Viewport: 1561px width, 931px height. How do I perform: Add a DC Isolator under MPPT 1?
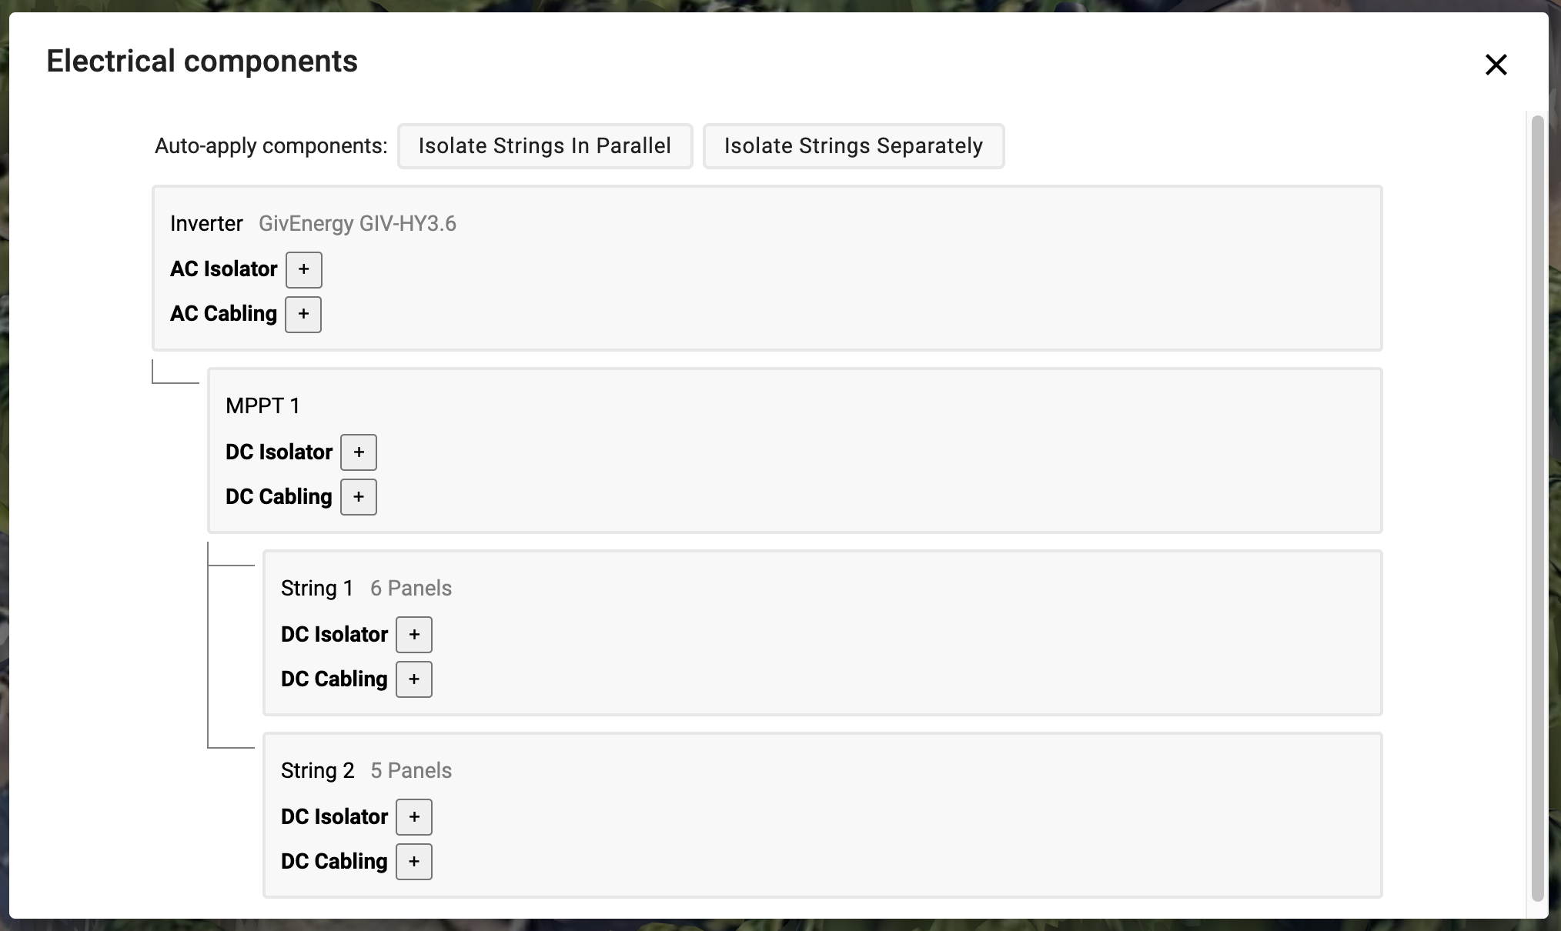point(359,452)
